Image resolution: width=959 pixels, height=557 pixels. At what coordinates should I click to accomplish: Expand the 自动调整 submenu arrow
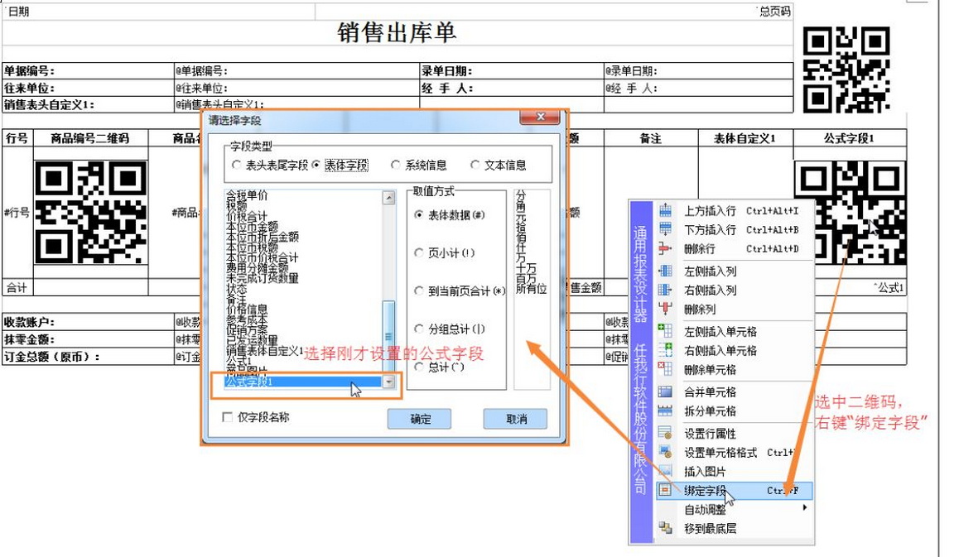[804, 509]
